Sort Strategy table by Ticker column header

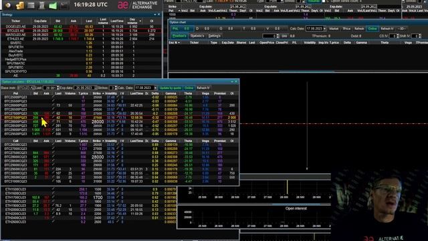click(16, 21)
